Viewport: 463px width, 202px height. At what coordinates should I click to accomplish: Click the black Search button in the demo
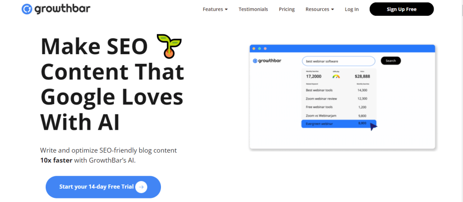point(391,61)
